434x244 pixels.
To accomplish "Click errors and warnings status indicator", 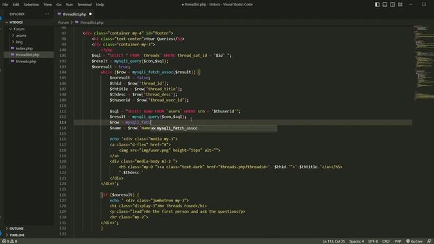I will point(9,241).
